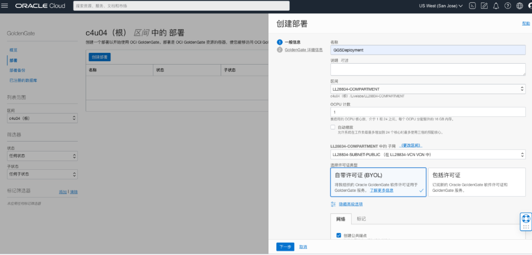Click step 2 GoldenGate details circle

280,50
